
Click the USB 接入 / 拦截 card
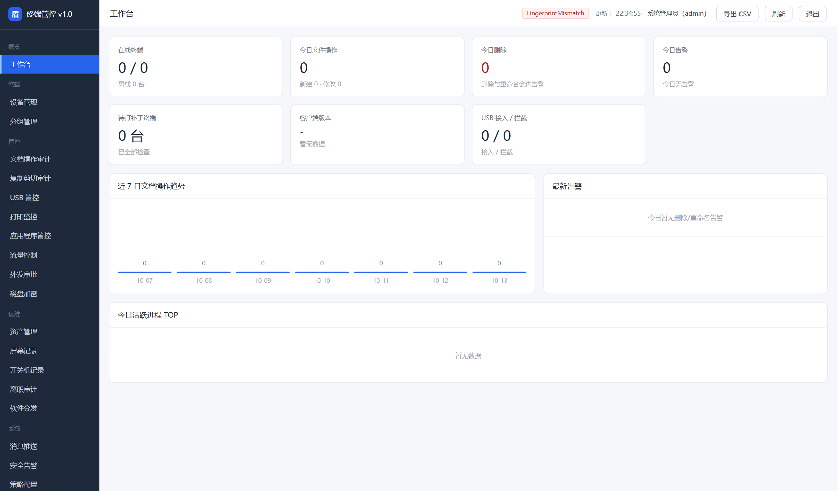[x=559, y=135]
